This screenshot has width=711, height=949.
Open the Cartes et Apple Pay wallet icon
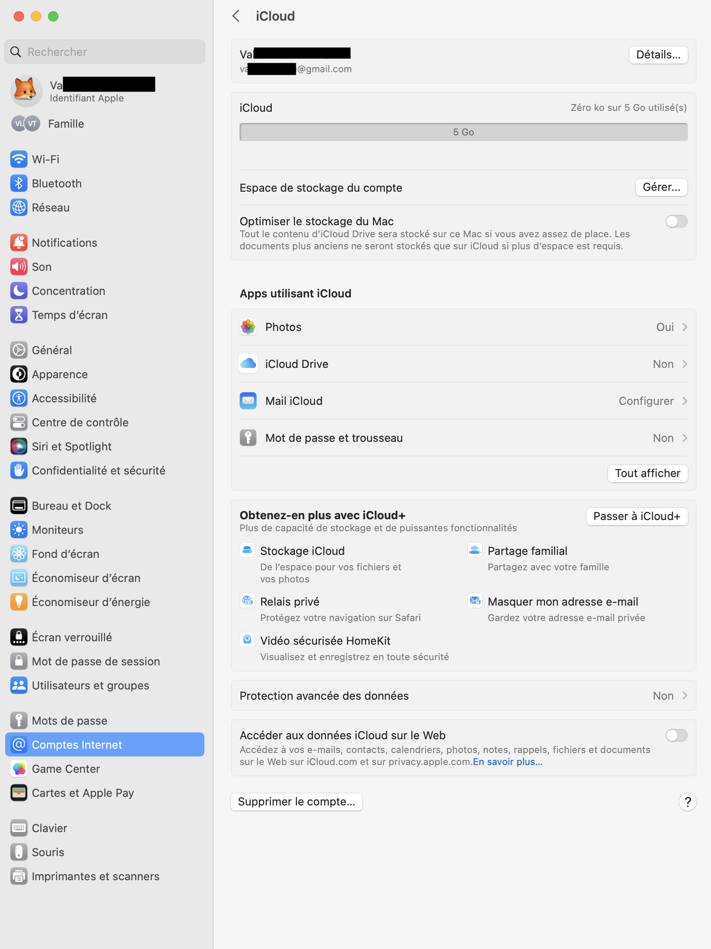19,793
